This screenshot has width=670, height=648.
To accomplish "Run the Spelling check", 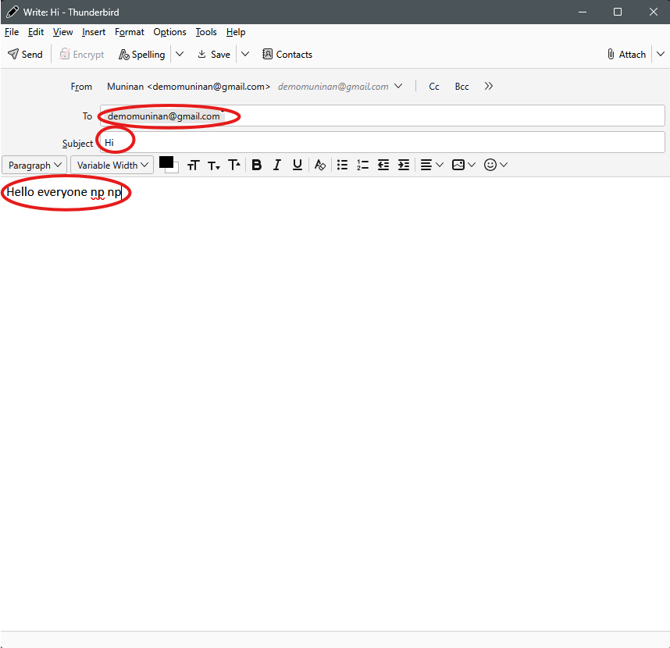I will [x=142, y=54].
